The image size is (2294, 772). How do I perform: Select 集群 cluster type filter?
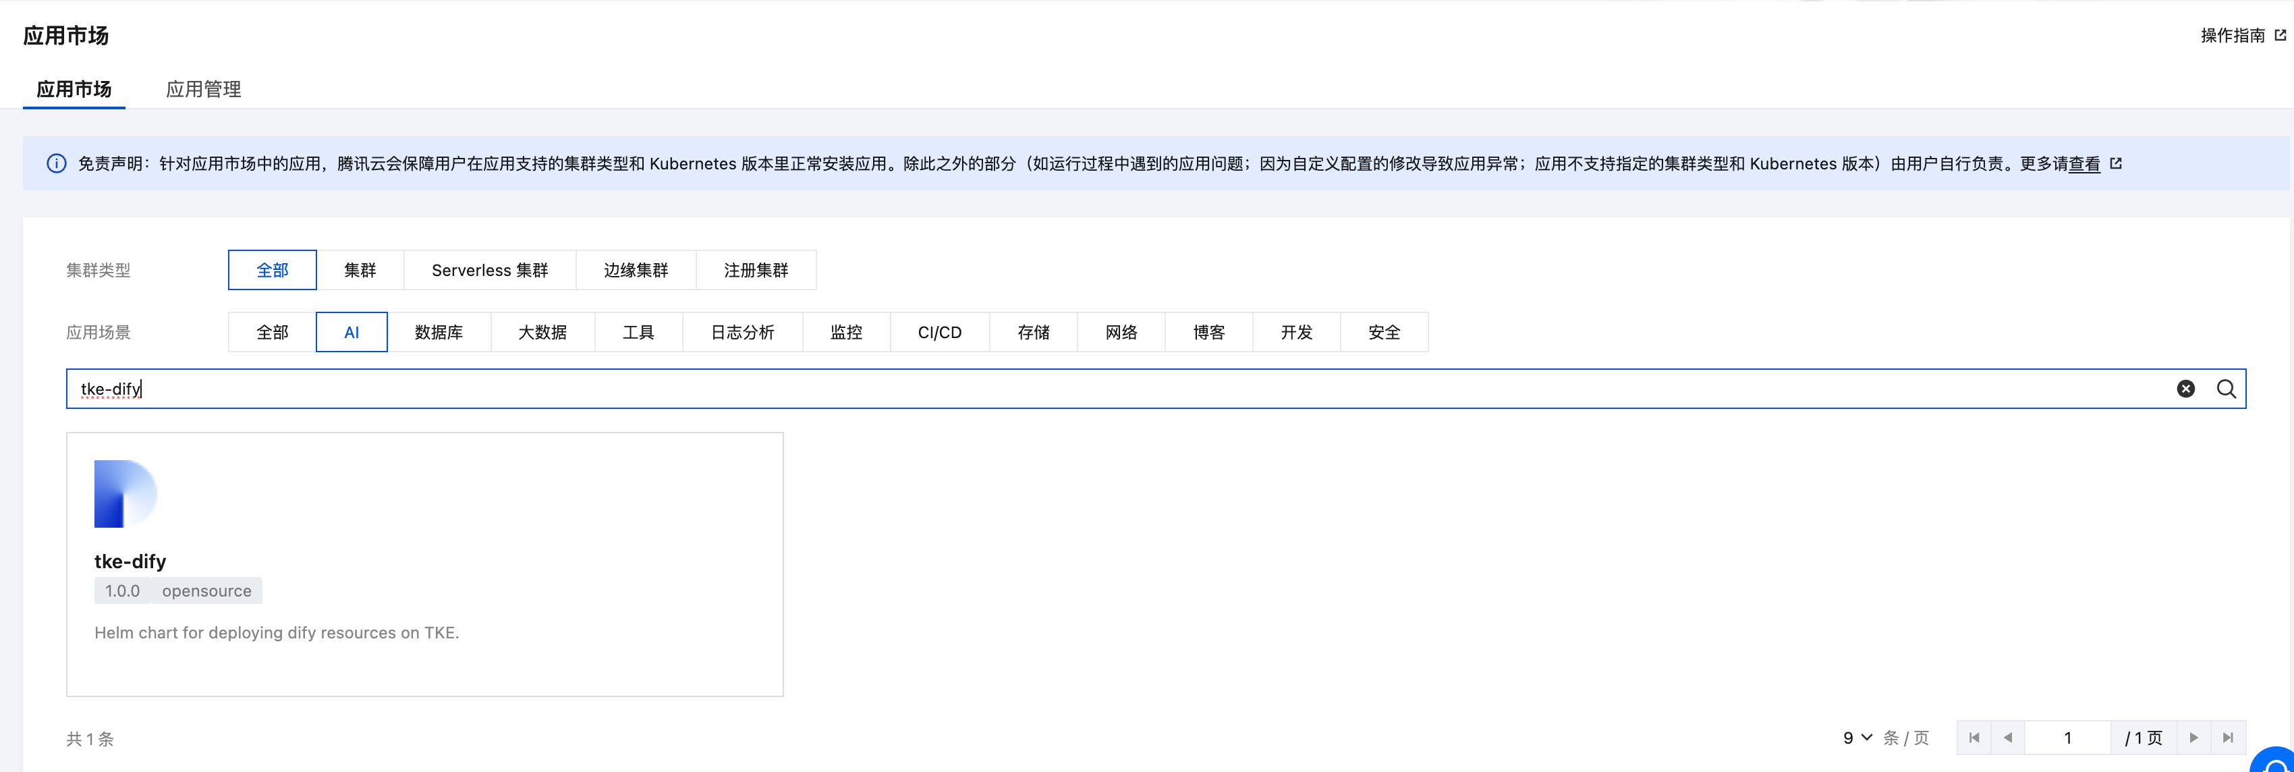click(360, 270)
